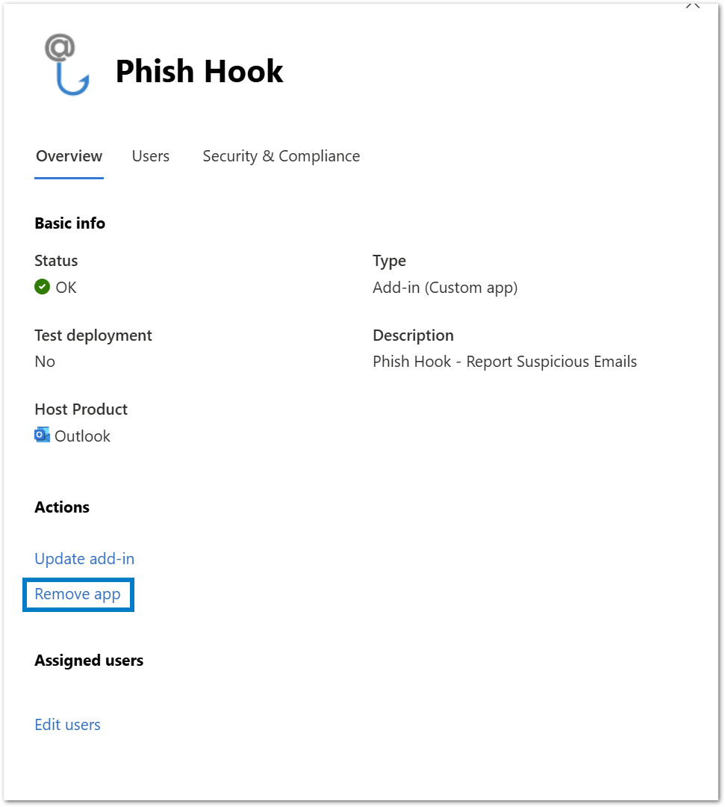725x807 pixels.
Task: Select the 'No' test deployment value
Action: (45, 362)
